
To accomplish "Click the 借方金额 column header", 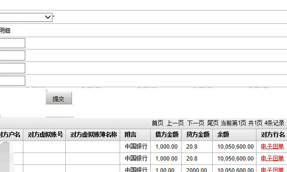I will pos(166,135).
